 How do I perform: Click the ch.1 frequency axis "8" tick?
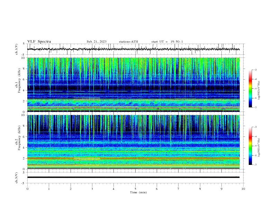click(x=24, y=69)
